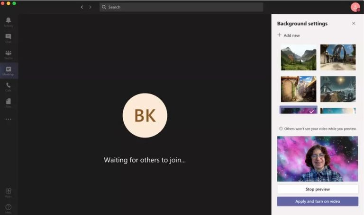Close the Background settings panel
The image size is (364, 215).
click(x=354, y=23)
